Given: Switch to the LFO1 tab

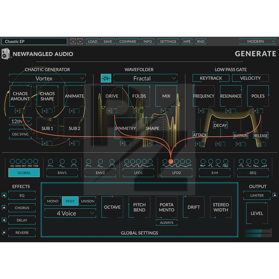Looking at the screenshot, I should tap(139, 173).
